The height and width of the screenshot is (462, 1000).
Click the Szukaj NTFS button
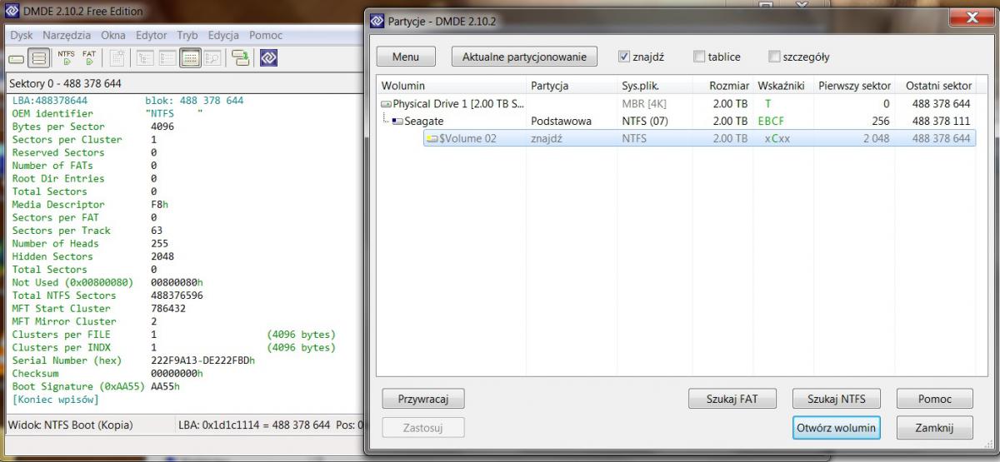(x=836, y=399)
